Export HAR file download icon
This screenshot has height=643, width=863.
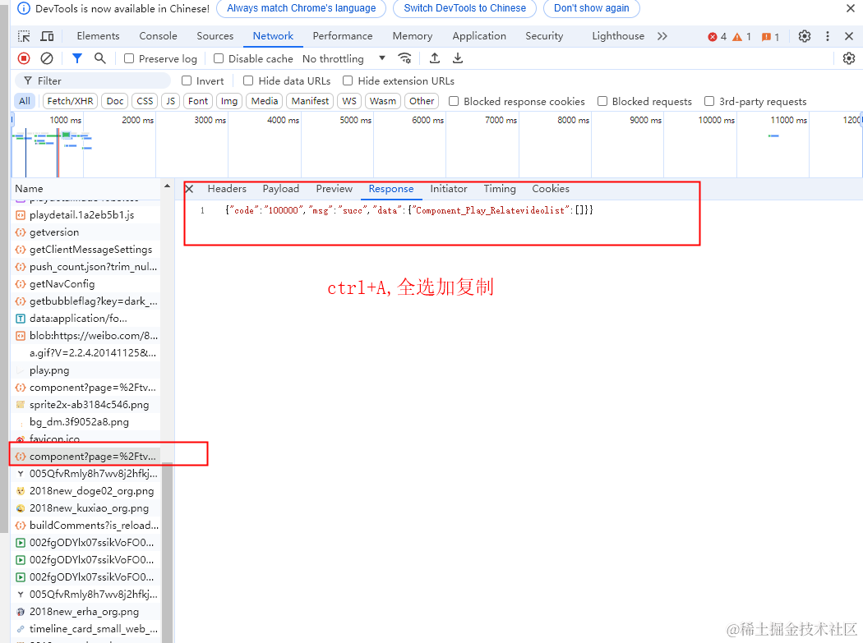457,58
